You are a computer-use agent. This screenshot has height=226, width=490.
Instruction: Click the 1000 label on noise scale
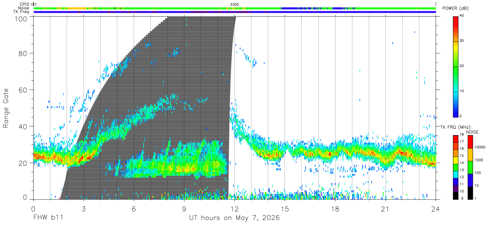[478, 160]
